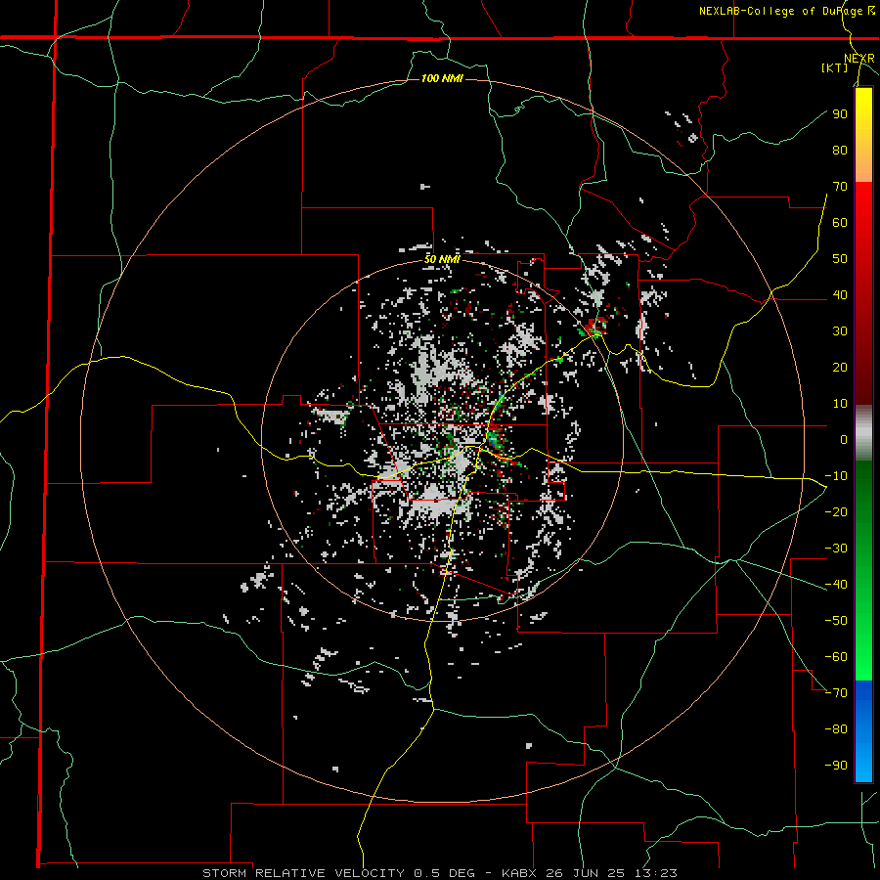The width and height of the screenshot is (880, 880).
Task: Click the 30 value on the velocity scale
Action: click(840, 331)
